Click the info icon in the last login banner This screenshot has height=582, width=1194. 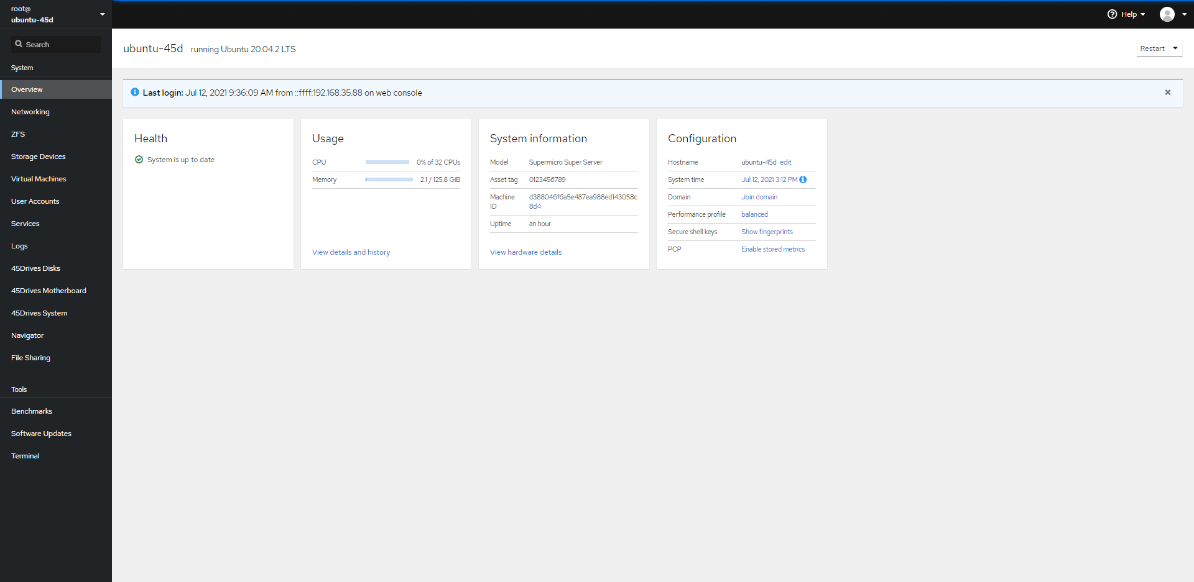135,92
